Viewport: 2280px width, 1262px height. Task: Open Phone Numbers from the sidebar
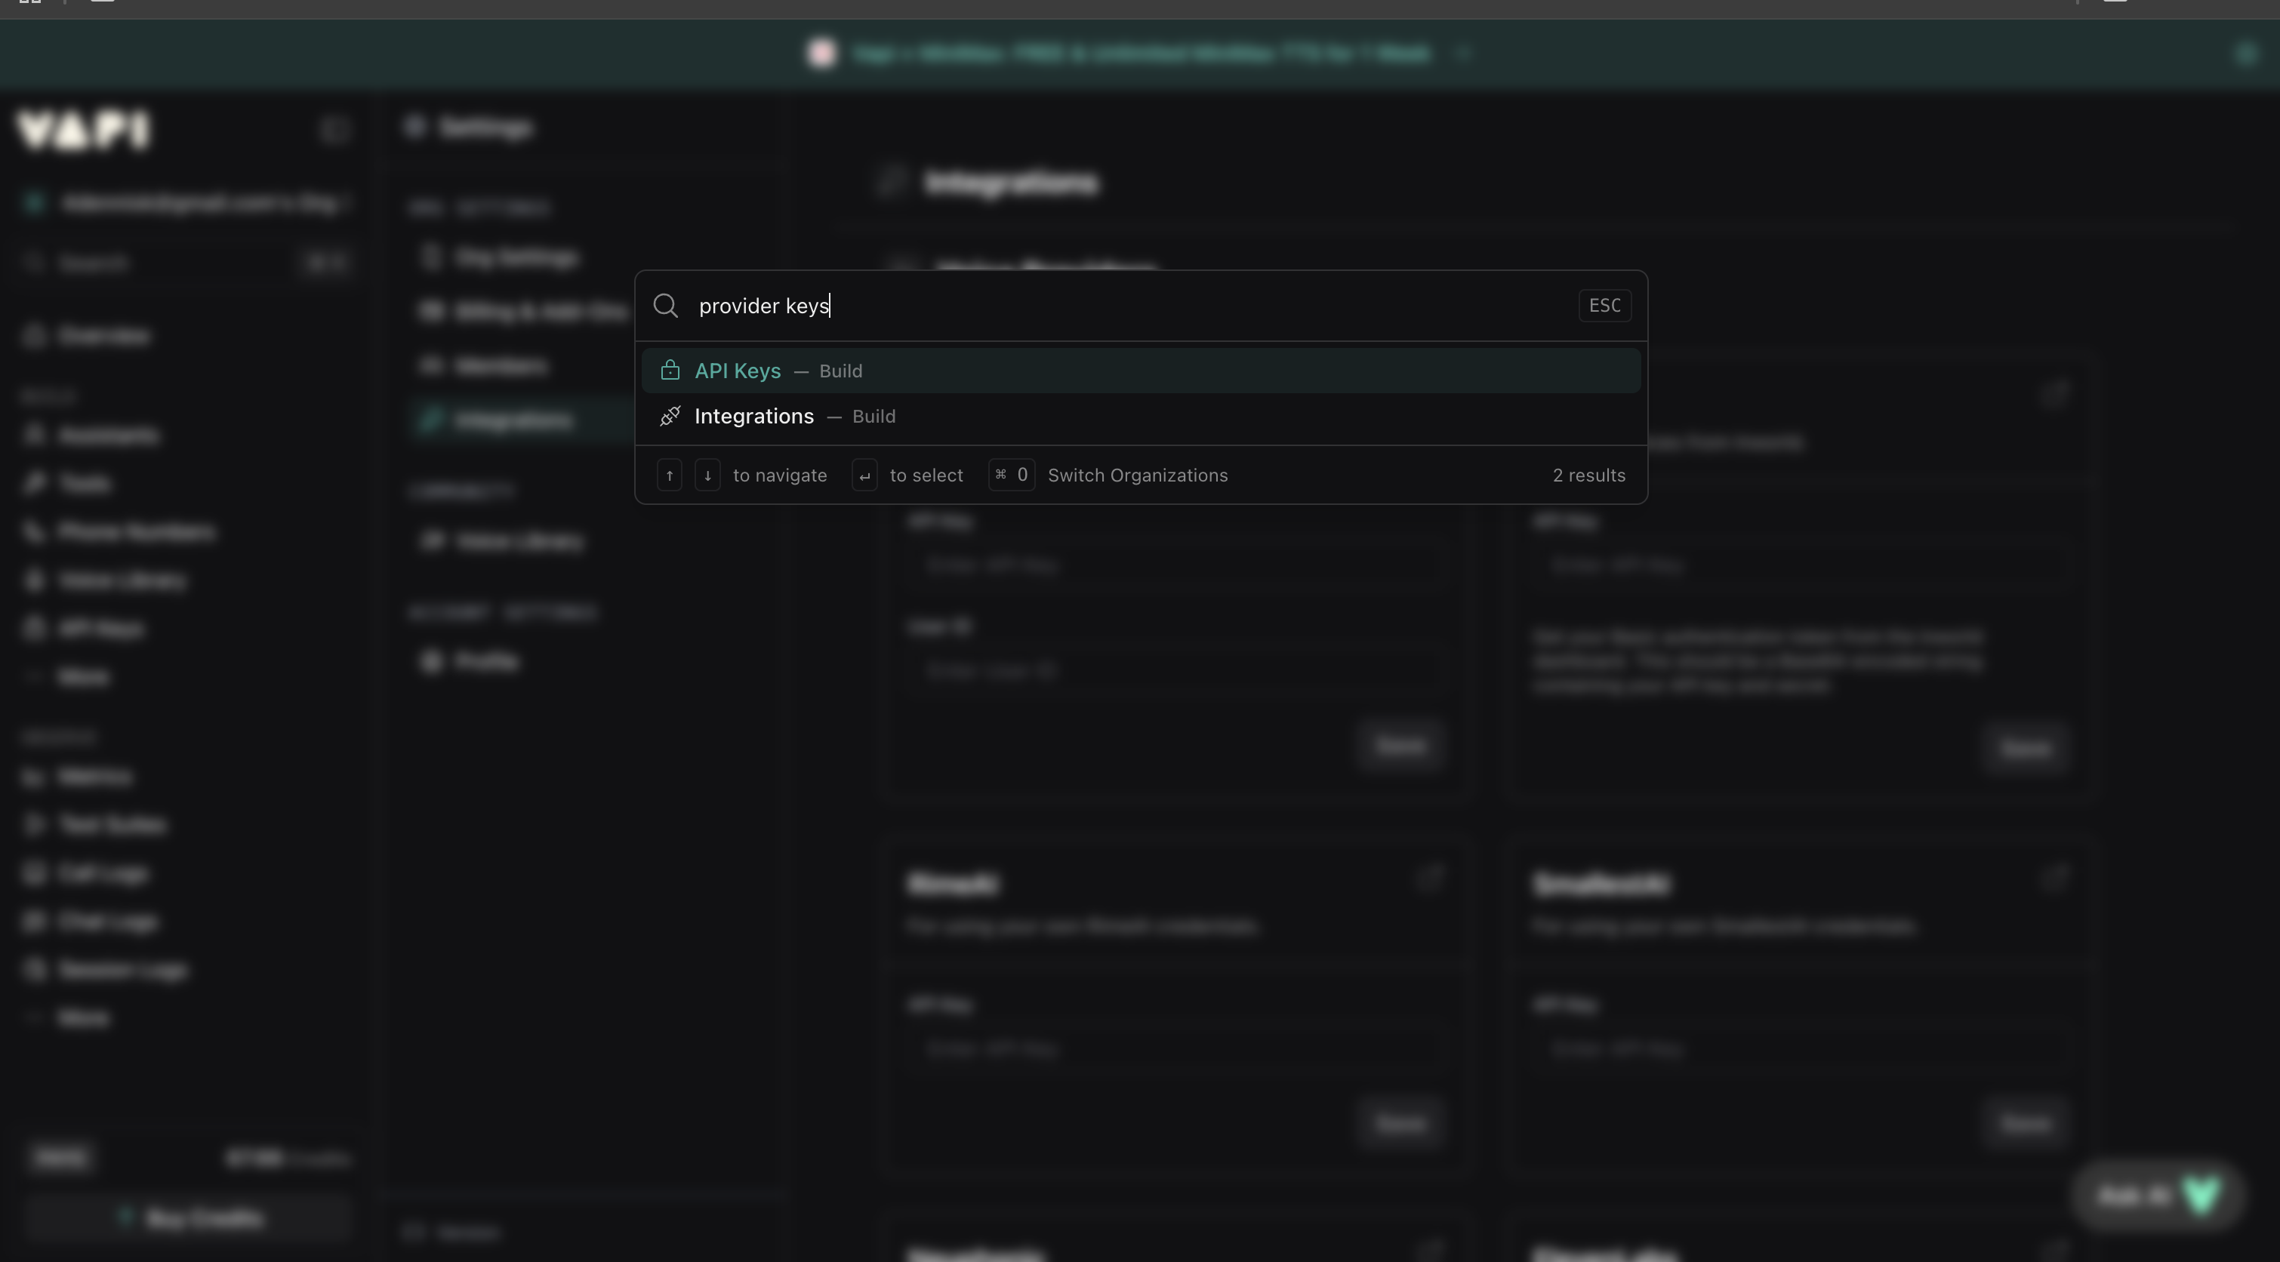(x=134, y=532)
